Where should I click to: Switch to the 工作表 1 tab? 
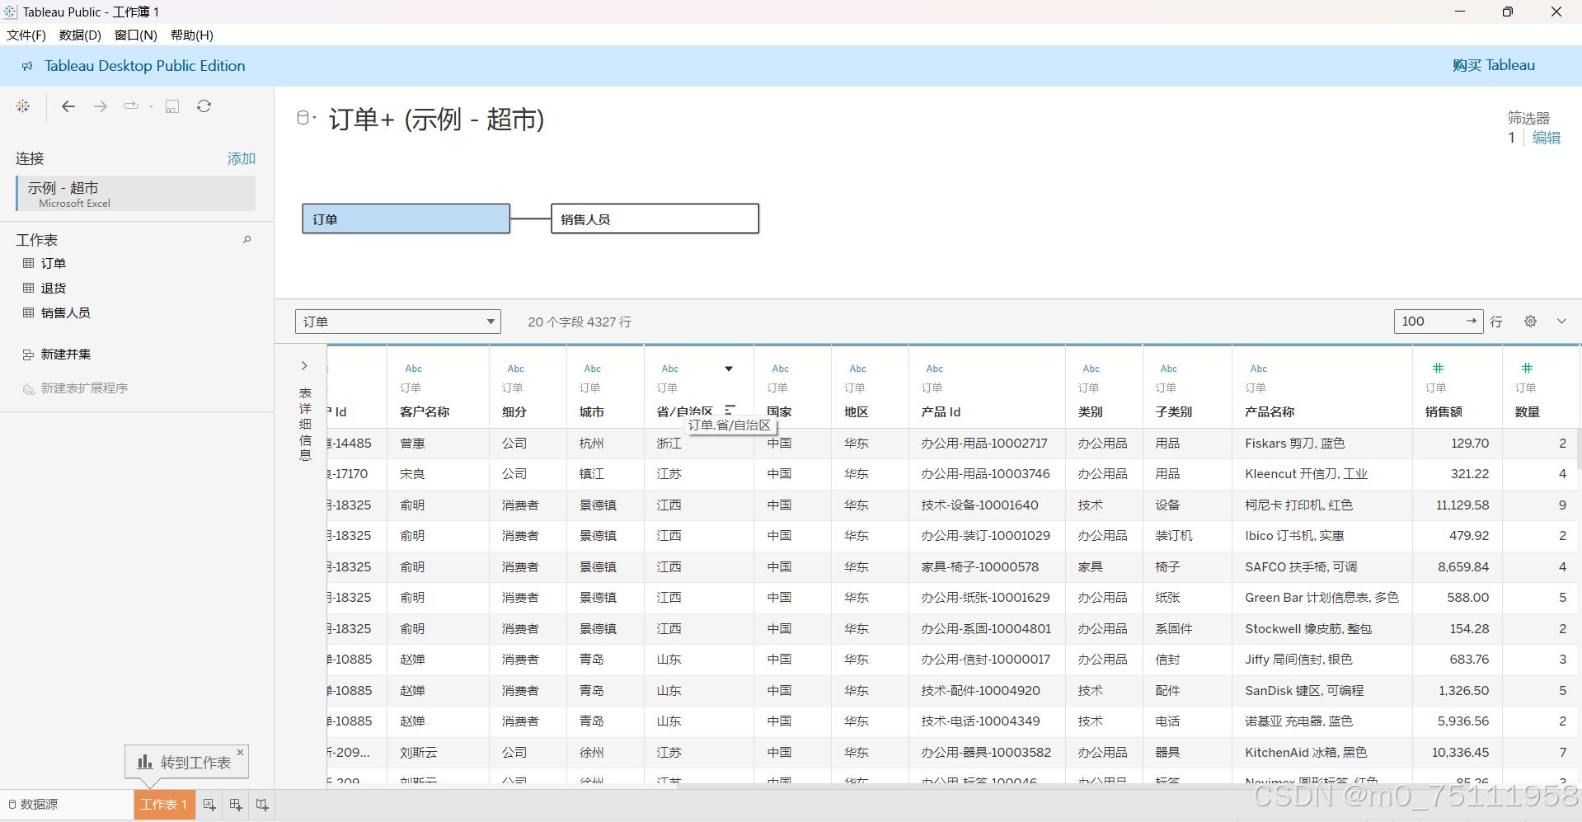coord(164,805)
